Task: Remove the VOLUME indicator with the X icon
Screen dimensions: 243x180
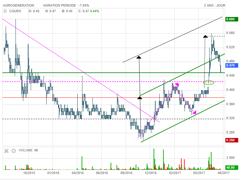Action: (x=6, y=151)
